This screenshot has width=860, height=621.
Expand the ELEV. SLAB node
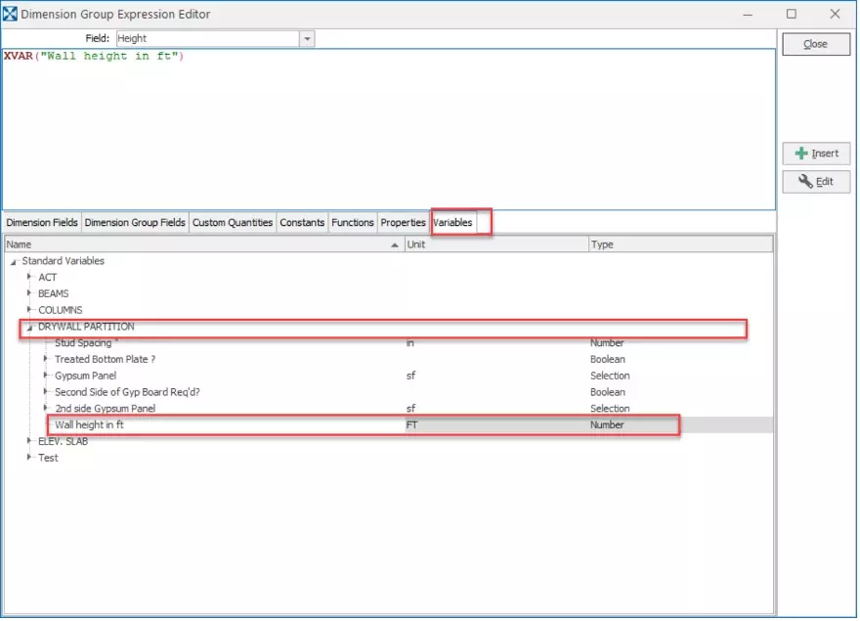29,441
